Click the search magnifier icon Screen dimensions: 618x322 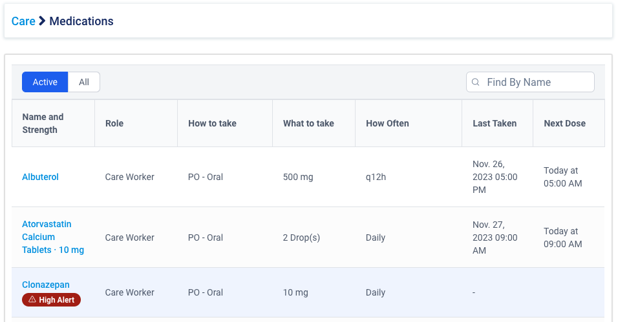coord(476,82)
